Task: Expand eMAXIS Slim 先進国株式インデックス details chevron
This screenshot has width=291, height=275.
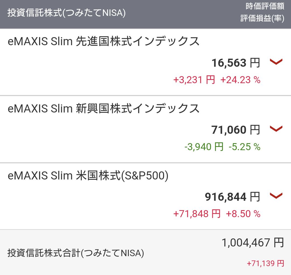Action: pos(276,62)
